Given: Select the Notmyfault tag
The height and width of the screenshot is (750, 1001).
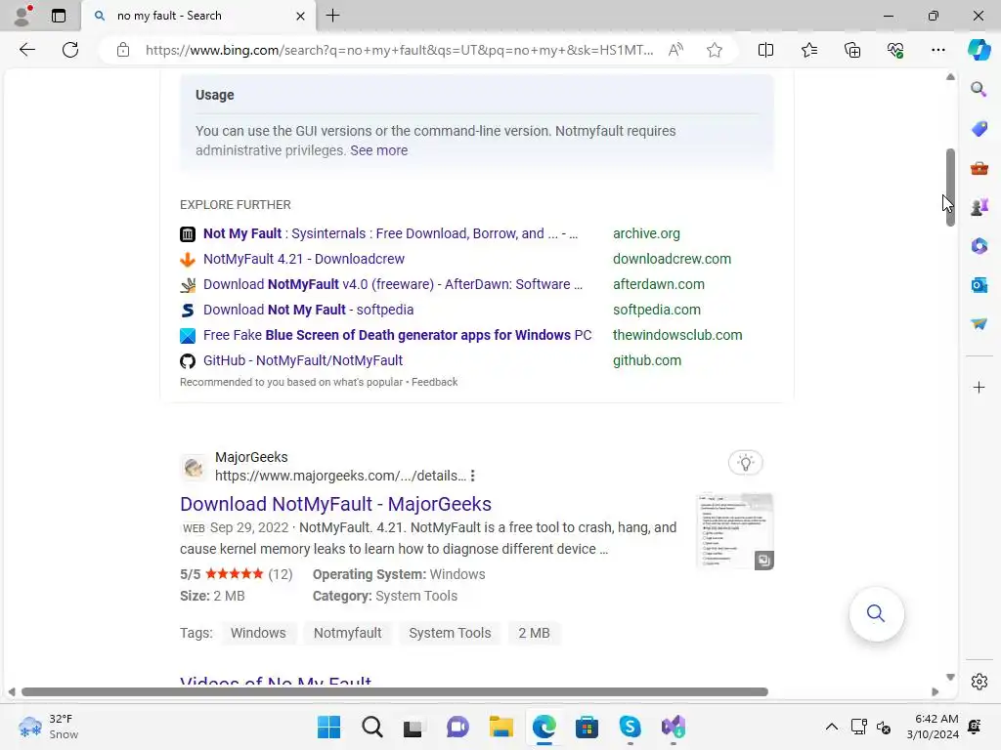Looking at the screenshot, I should coord(347,633).
